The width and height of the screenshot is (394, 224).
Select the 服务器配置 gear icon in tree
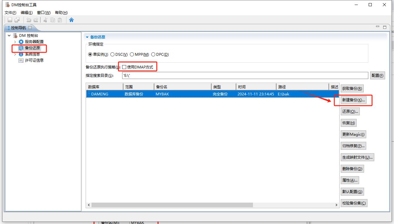coord(21,42)
